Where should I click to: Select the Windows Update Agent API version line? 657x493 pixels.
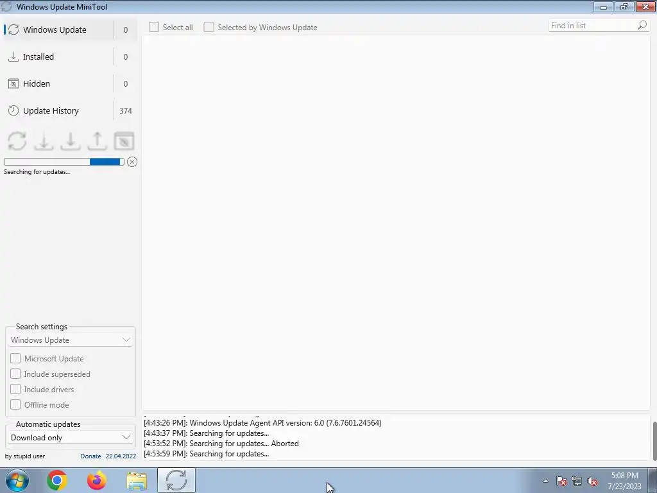click(262, 423)
